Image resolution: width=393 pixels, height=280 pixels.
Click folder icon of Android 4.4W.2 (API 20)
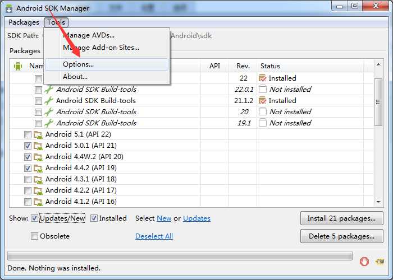(38, 157)
